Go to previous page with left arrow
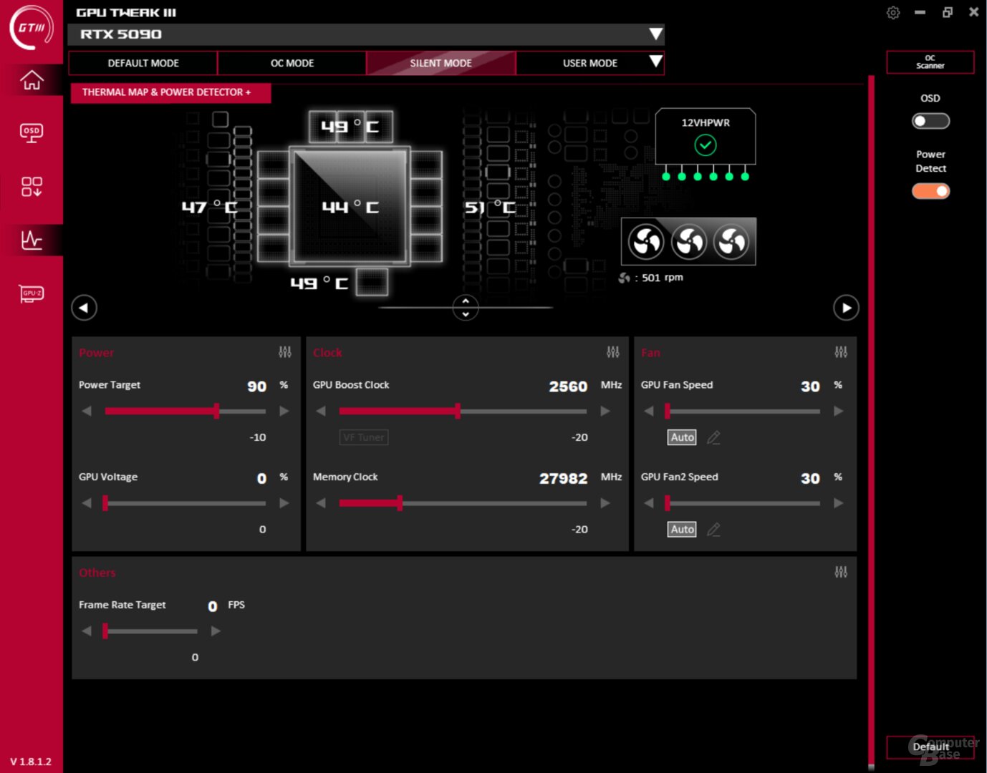 (84, 308)
